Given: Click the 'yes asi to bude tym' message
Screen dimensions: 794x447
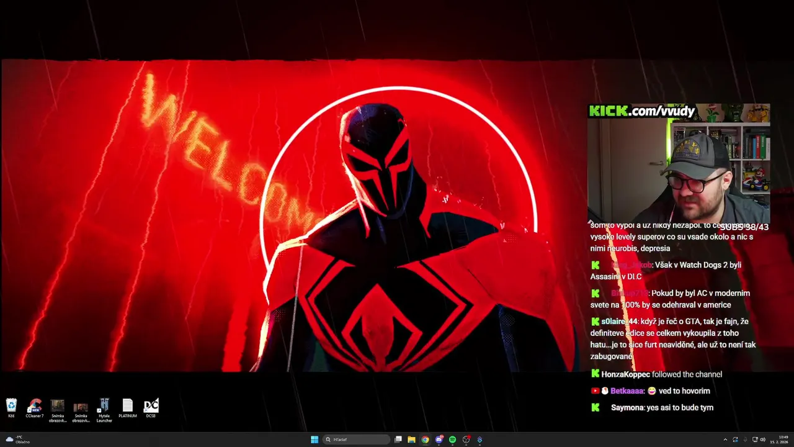Looking at the screenshot, I should [680, 408].
